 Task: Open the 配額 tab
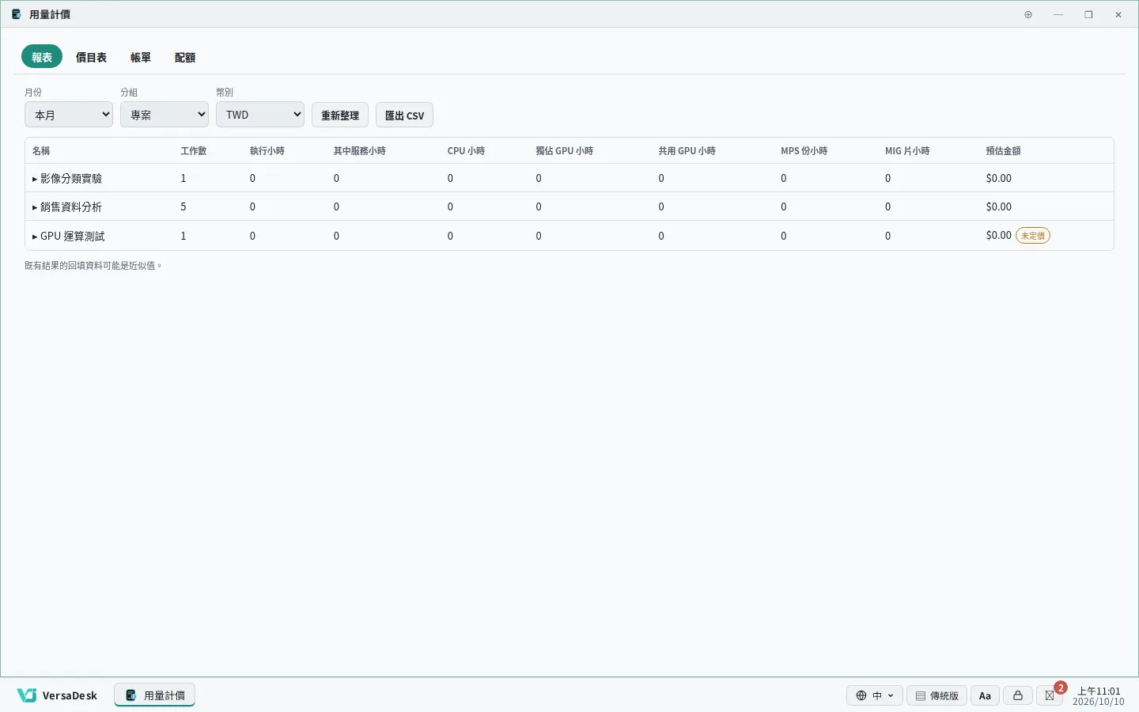[x=185, y=57]
